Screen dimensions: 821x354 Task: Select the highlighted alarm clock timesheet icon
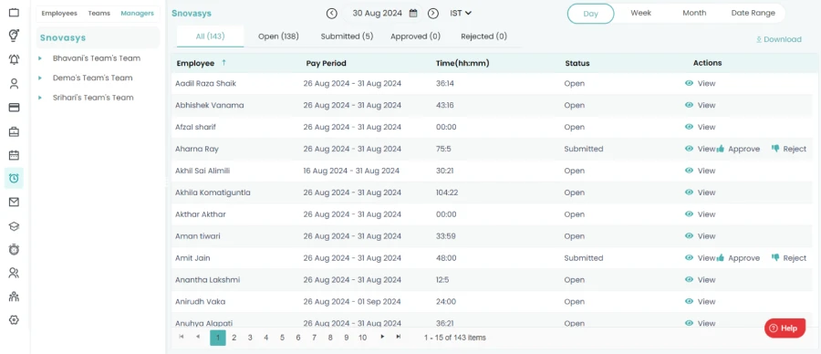click(x=14, y=178)
